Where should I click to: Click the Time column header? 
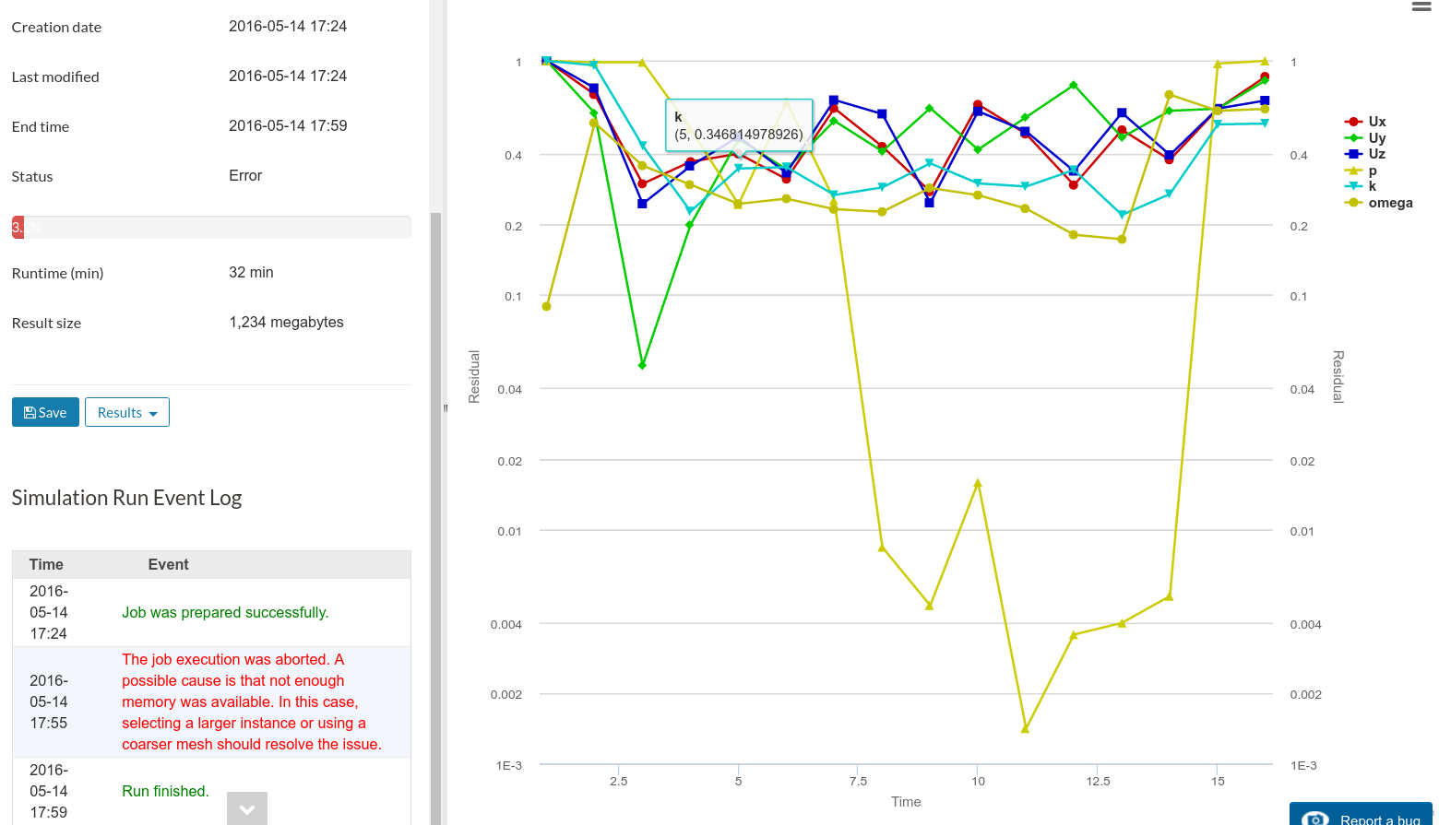tap(46, 564)
